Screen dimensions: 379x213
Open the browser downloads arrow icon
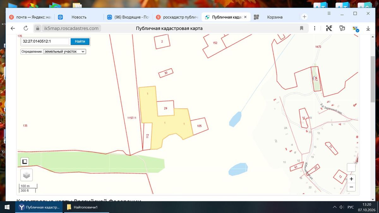(x=368, y=28)
